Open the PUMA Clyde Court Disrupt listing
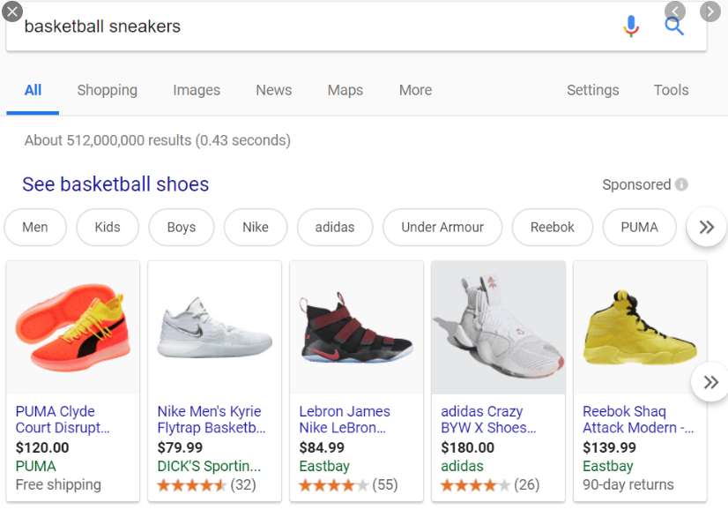 coord(63,419)
